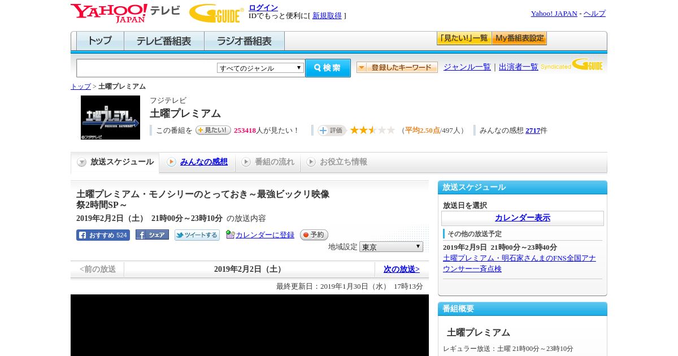Screen dimensions: 678x356
Task: Open the ヘルプ link
Action: coord(594,14)
